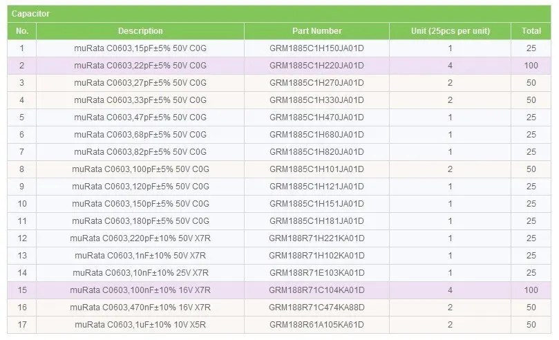Image resolution: width=559 pixels, height=340 pixels.
Task: Click part number GRM188R71C474KA88D
Action: (316, 308)
